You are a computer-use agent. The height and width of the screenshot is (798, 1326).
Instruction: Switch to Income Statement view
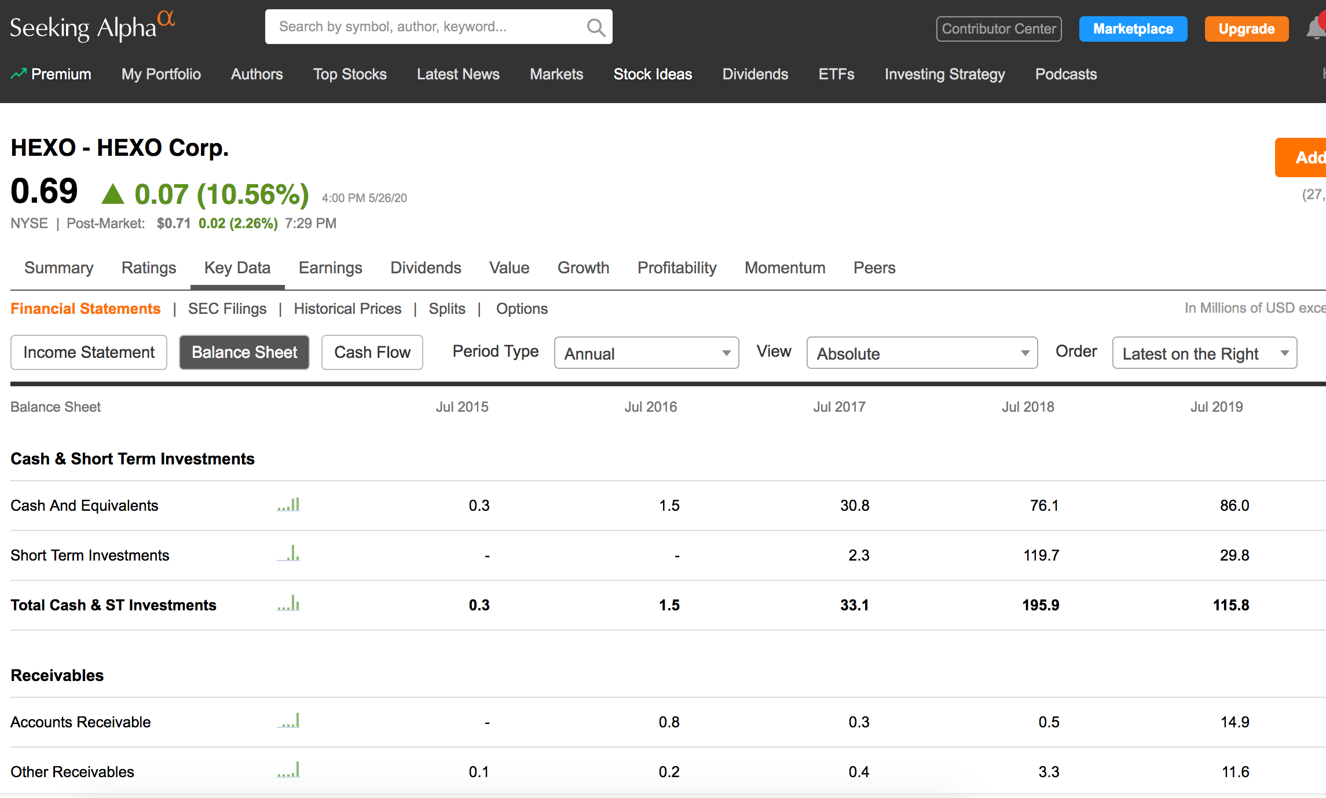(x=89, y=352)
